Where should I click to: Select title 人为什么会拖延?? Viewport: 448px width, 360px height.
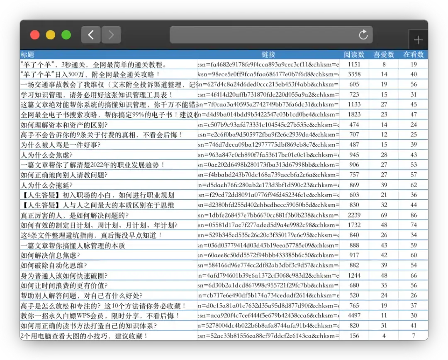point(46,186)
